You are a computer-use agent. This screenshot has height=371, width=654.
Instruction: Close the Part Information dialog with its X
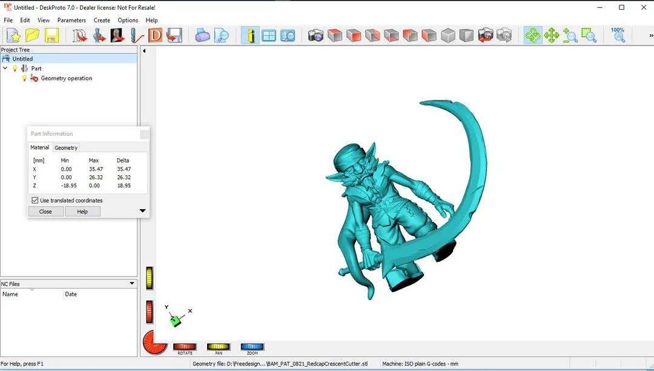(x=144, y=134)
